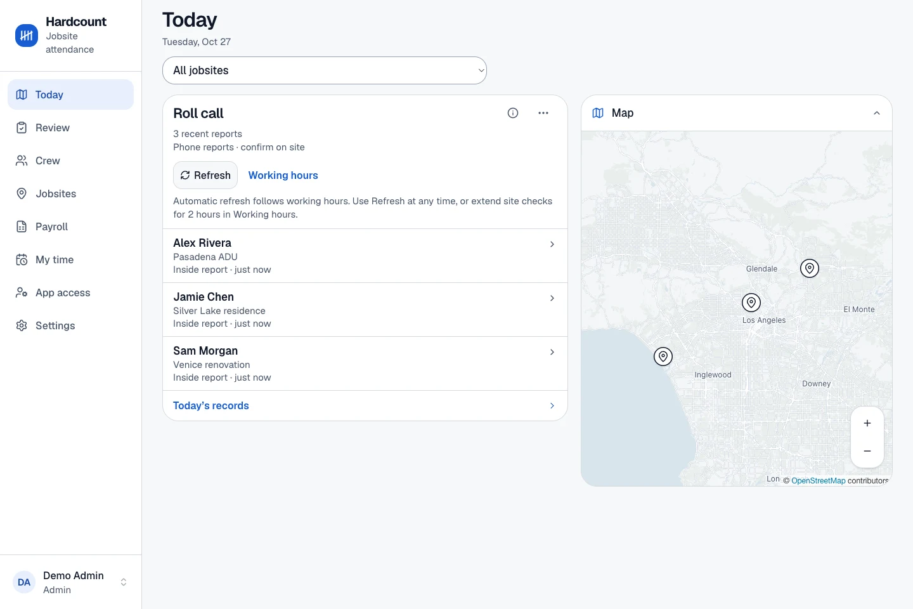
Task: Click the Pasadena ADU text
Action: pyautogui.click(x=205, y=257)
